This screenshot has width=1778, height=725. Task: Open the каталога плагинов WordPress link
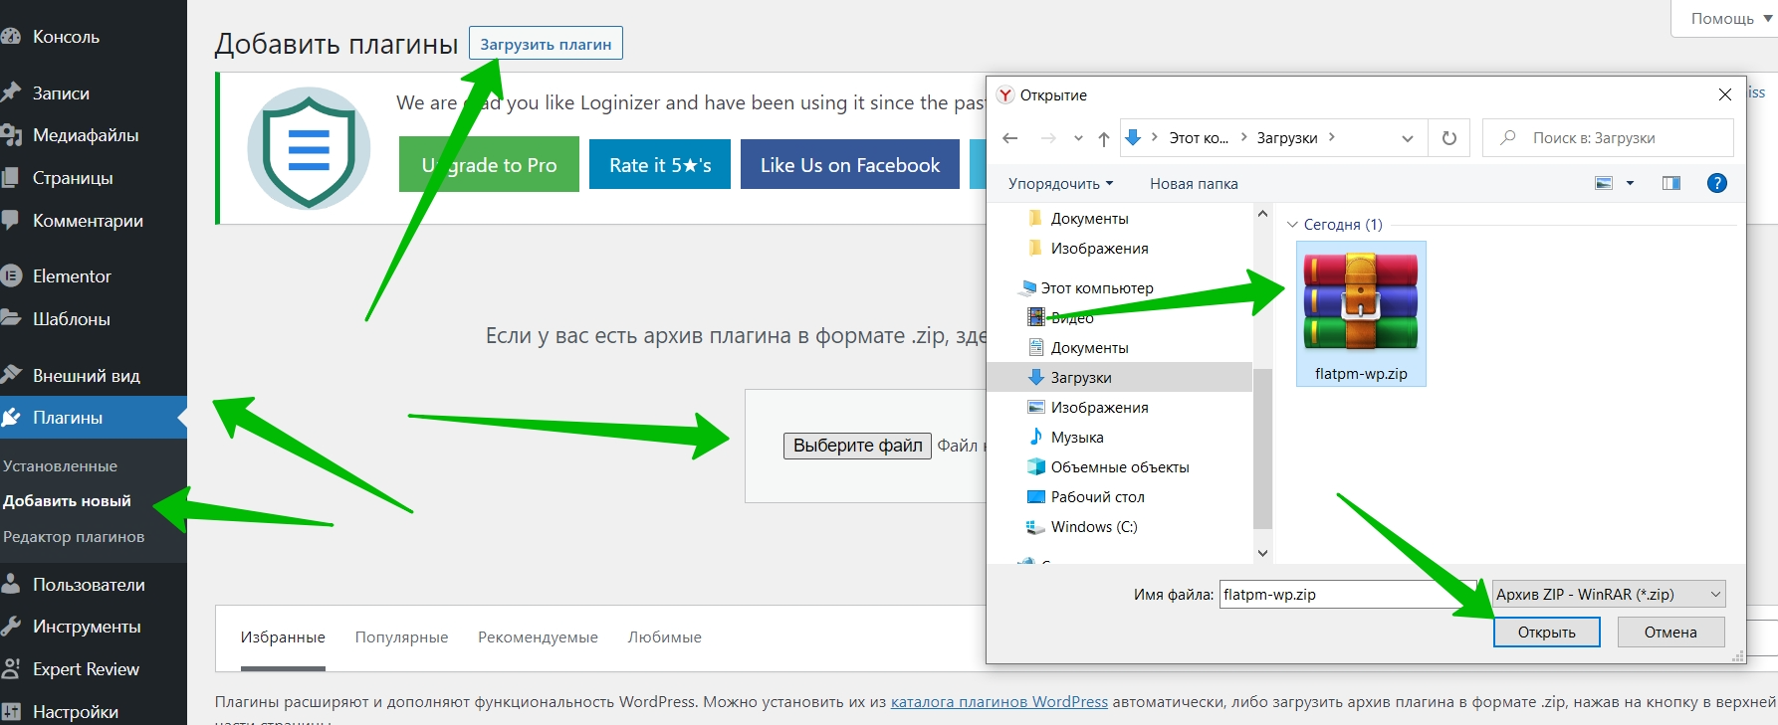(x=1000, y=702)
